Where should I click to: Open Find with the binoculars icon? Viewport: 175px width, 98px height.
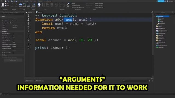tap(21, 4)
